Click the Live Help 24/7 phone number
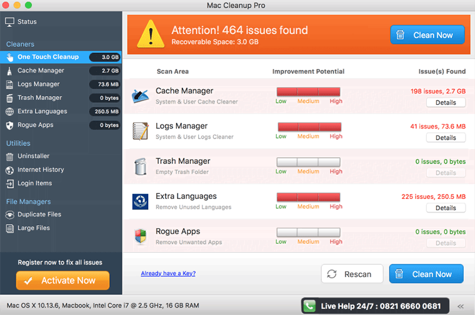Viewport: 475px width, 315px height. pyautogui.click(x=381, y=306)
